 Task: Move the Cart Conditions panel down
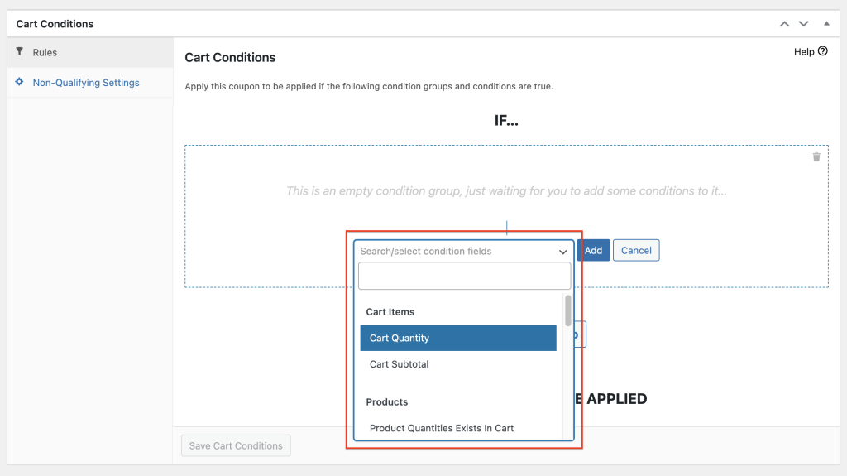803,24
